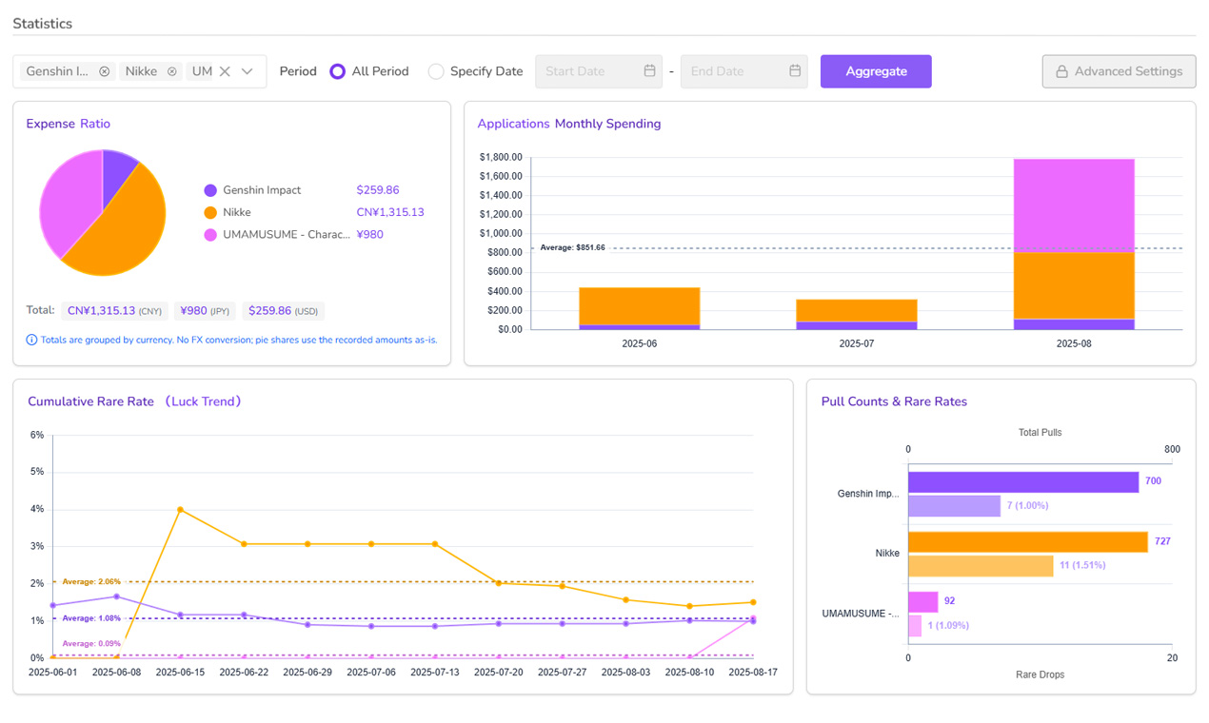This screenshot has width=1209, height=723.
Task: Toggle the UMAMUSUME pink legend dot
Action: [x=210, y=235]
